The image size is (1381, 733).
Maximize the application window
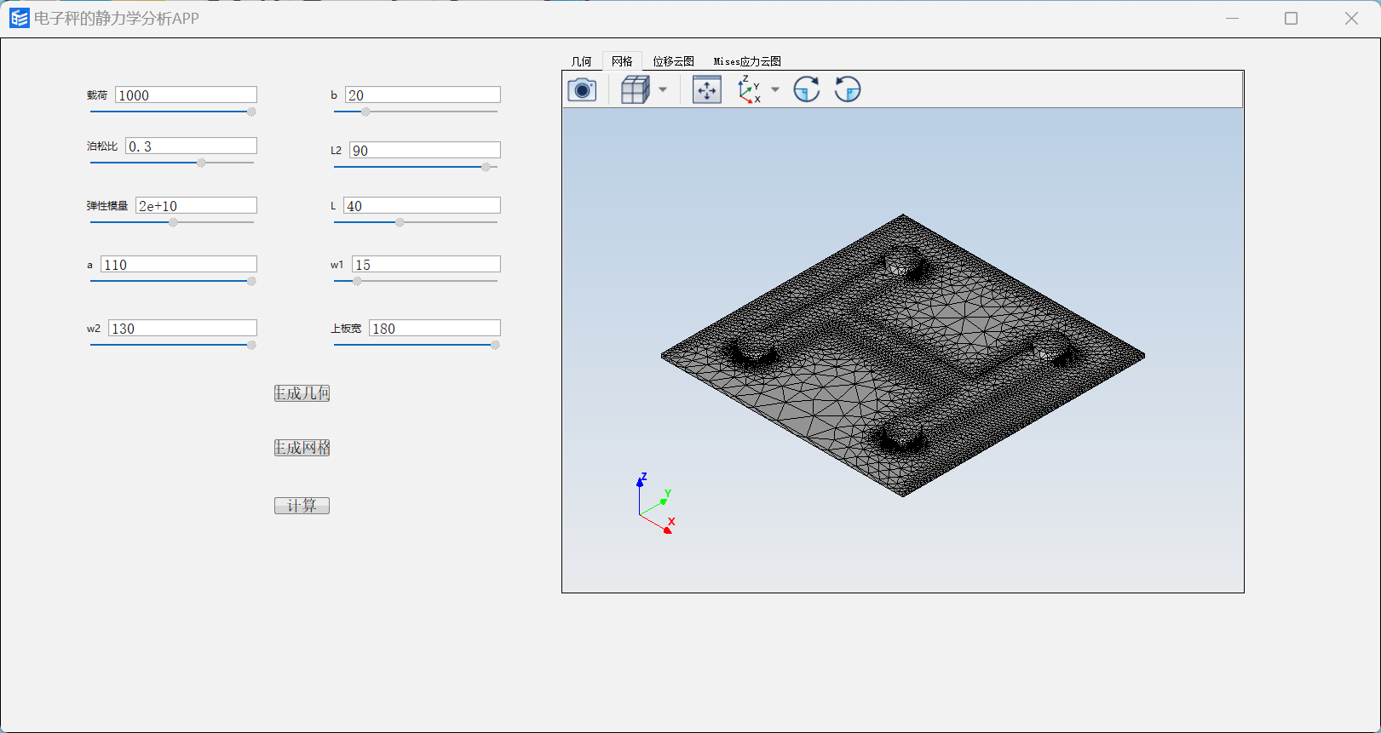pos(1291,18)
